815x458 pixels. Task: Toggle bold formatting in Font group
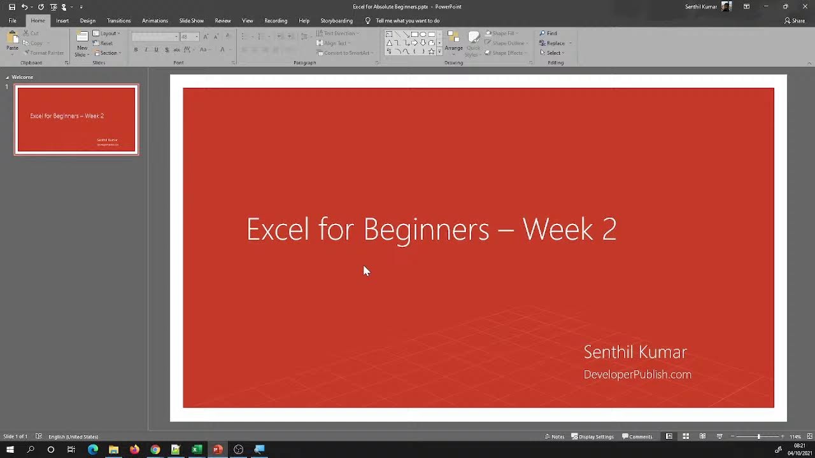tap(136, 49)
